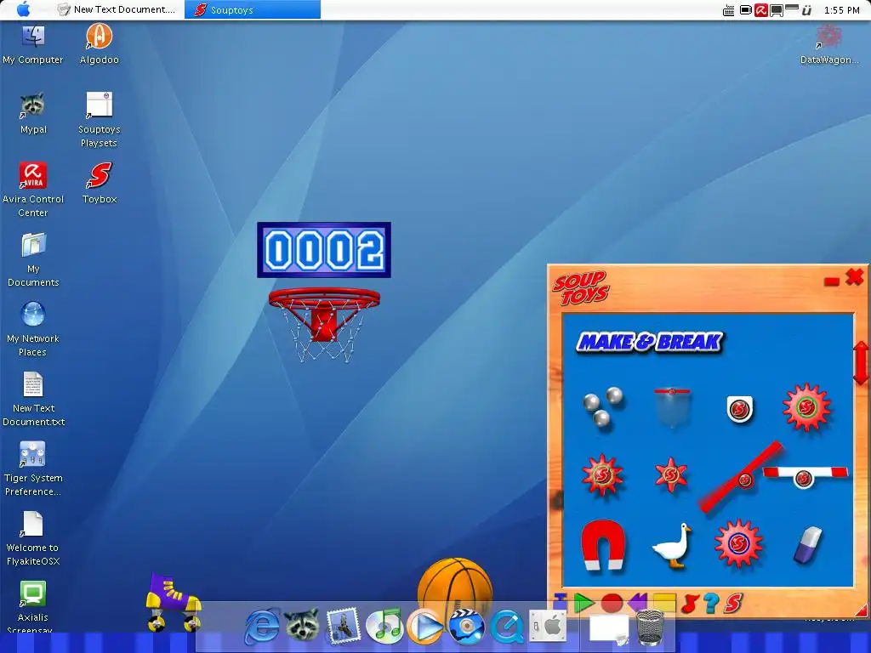Open the Souptoys Playsets desktop shortcut
Screen dimensions: 871x653
click(x=99, y=121)
